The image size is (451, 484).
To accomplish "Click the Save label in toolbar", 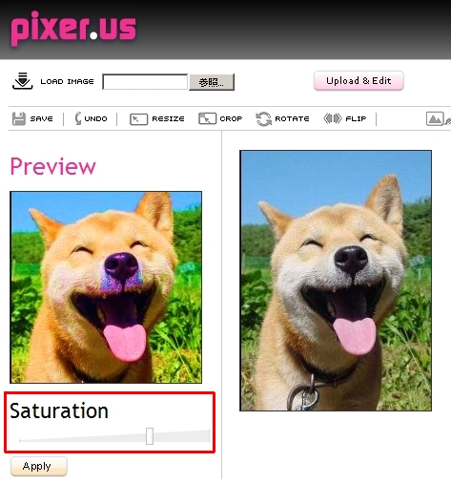I will tap(42, 118).
